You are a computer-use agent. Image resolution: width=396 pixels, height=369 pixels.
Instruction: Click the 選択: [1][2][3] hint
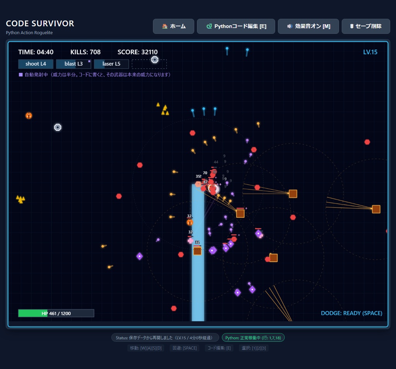[x=254, y=348]
